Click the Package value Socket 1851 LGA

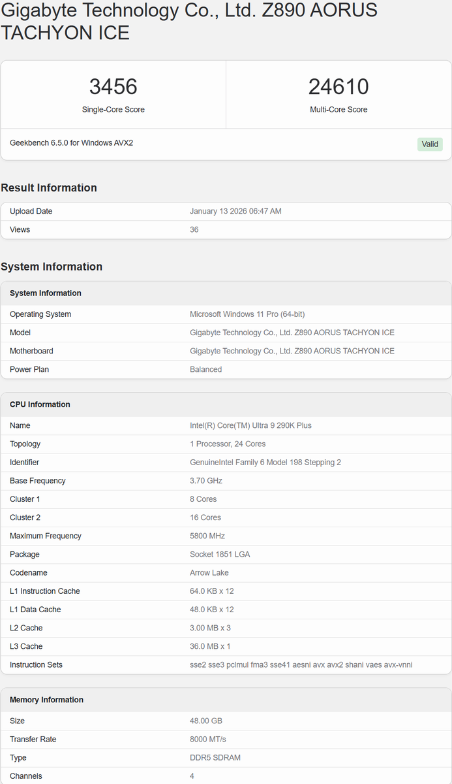click(x=220, y=555)
